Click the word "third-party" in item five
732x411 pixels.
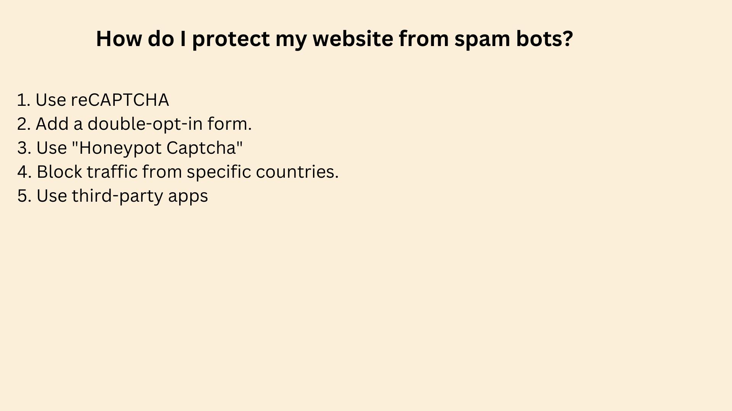pyautogui.click(x=117, y=196)
